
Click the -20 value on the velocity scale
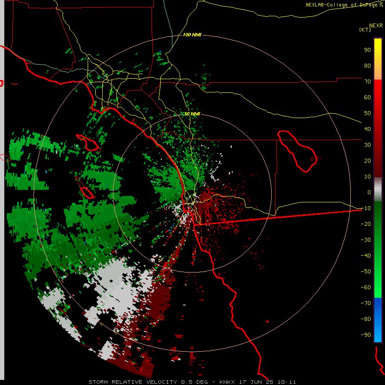366,224
